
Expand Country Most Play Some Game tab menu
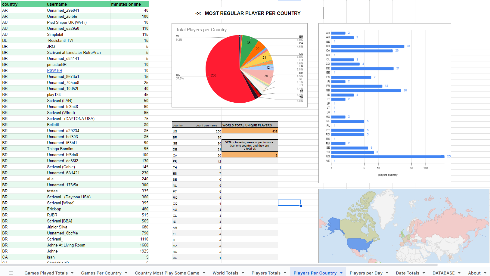[204, 273]
